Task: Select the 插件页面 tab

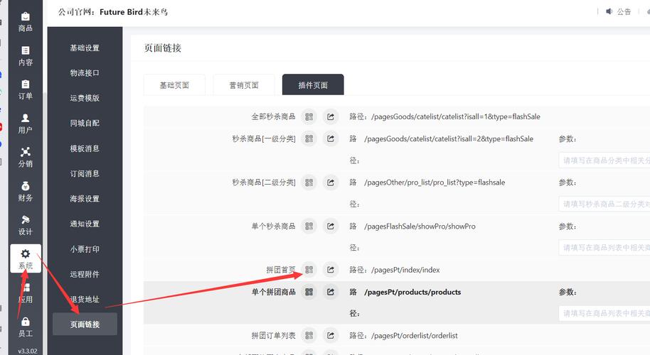Action: [313, 85]
